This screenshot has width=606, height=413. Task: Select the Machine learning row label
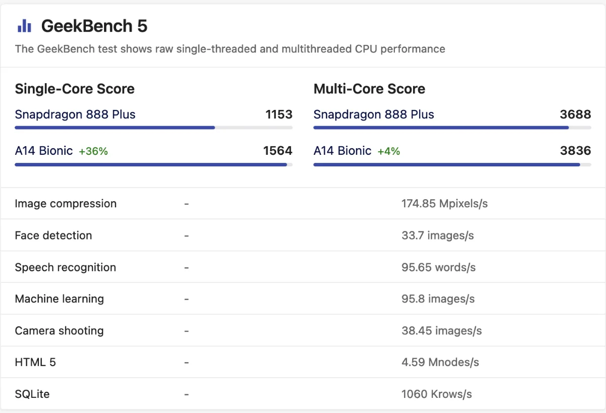point(60,299)
